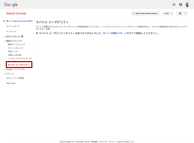Click the Google logo
Viewport: 194px width, 143px height.
(x=11, y=5)
